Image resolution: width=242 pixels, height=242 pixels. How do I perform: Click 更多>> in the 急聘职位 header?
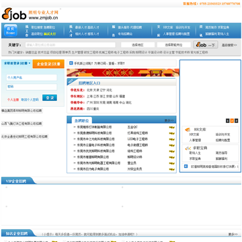pos(169,120)
